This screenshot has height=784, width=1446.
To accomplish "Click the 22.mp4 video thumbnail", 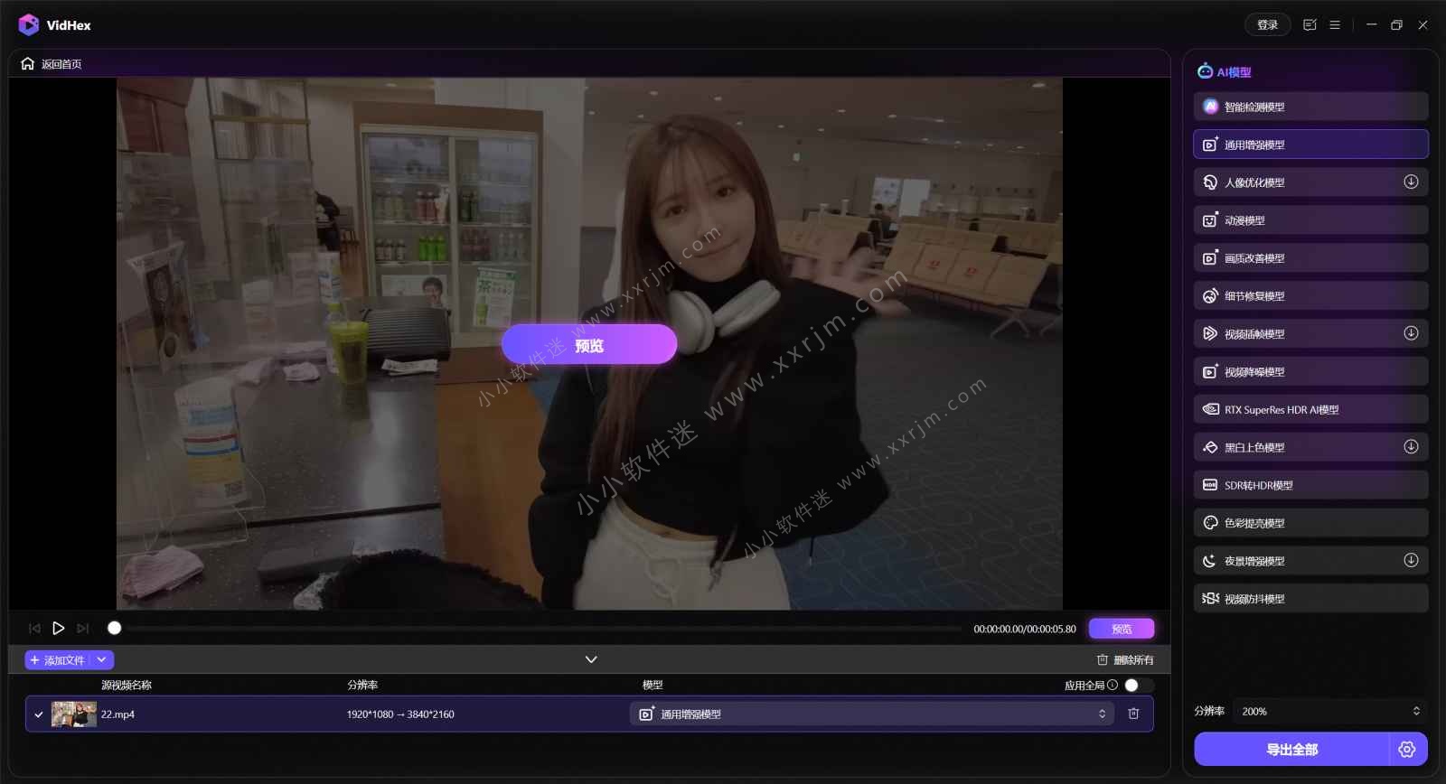I will coord(74,714).
